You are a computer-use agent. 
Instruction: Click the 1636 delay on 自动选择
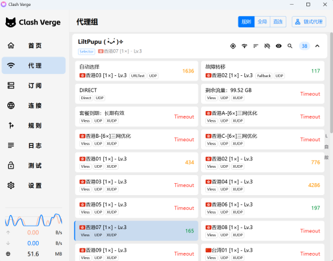pyautogui.click(x=188, y=71)
